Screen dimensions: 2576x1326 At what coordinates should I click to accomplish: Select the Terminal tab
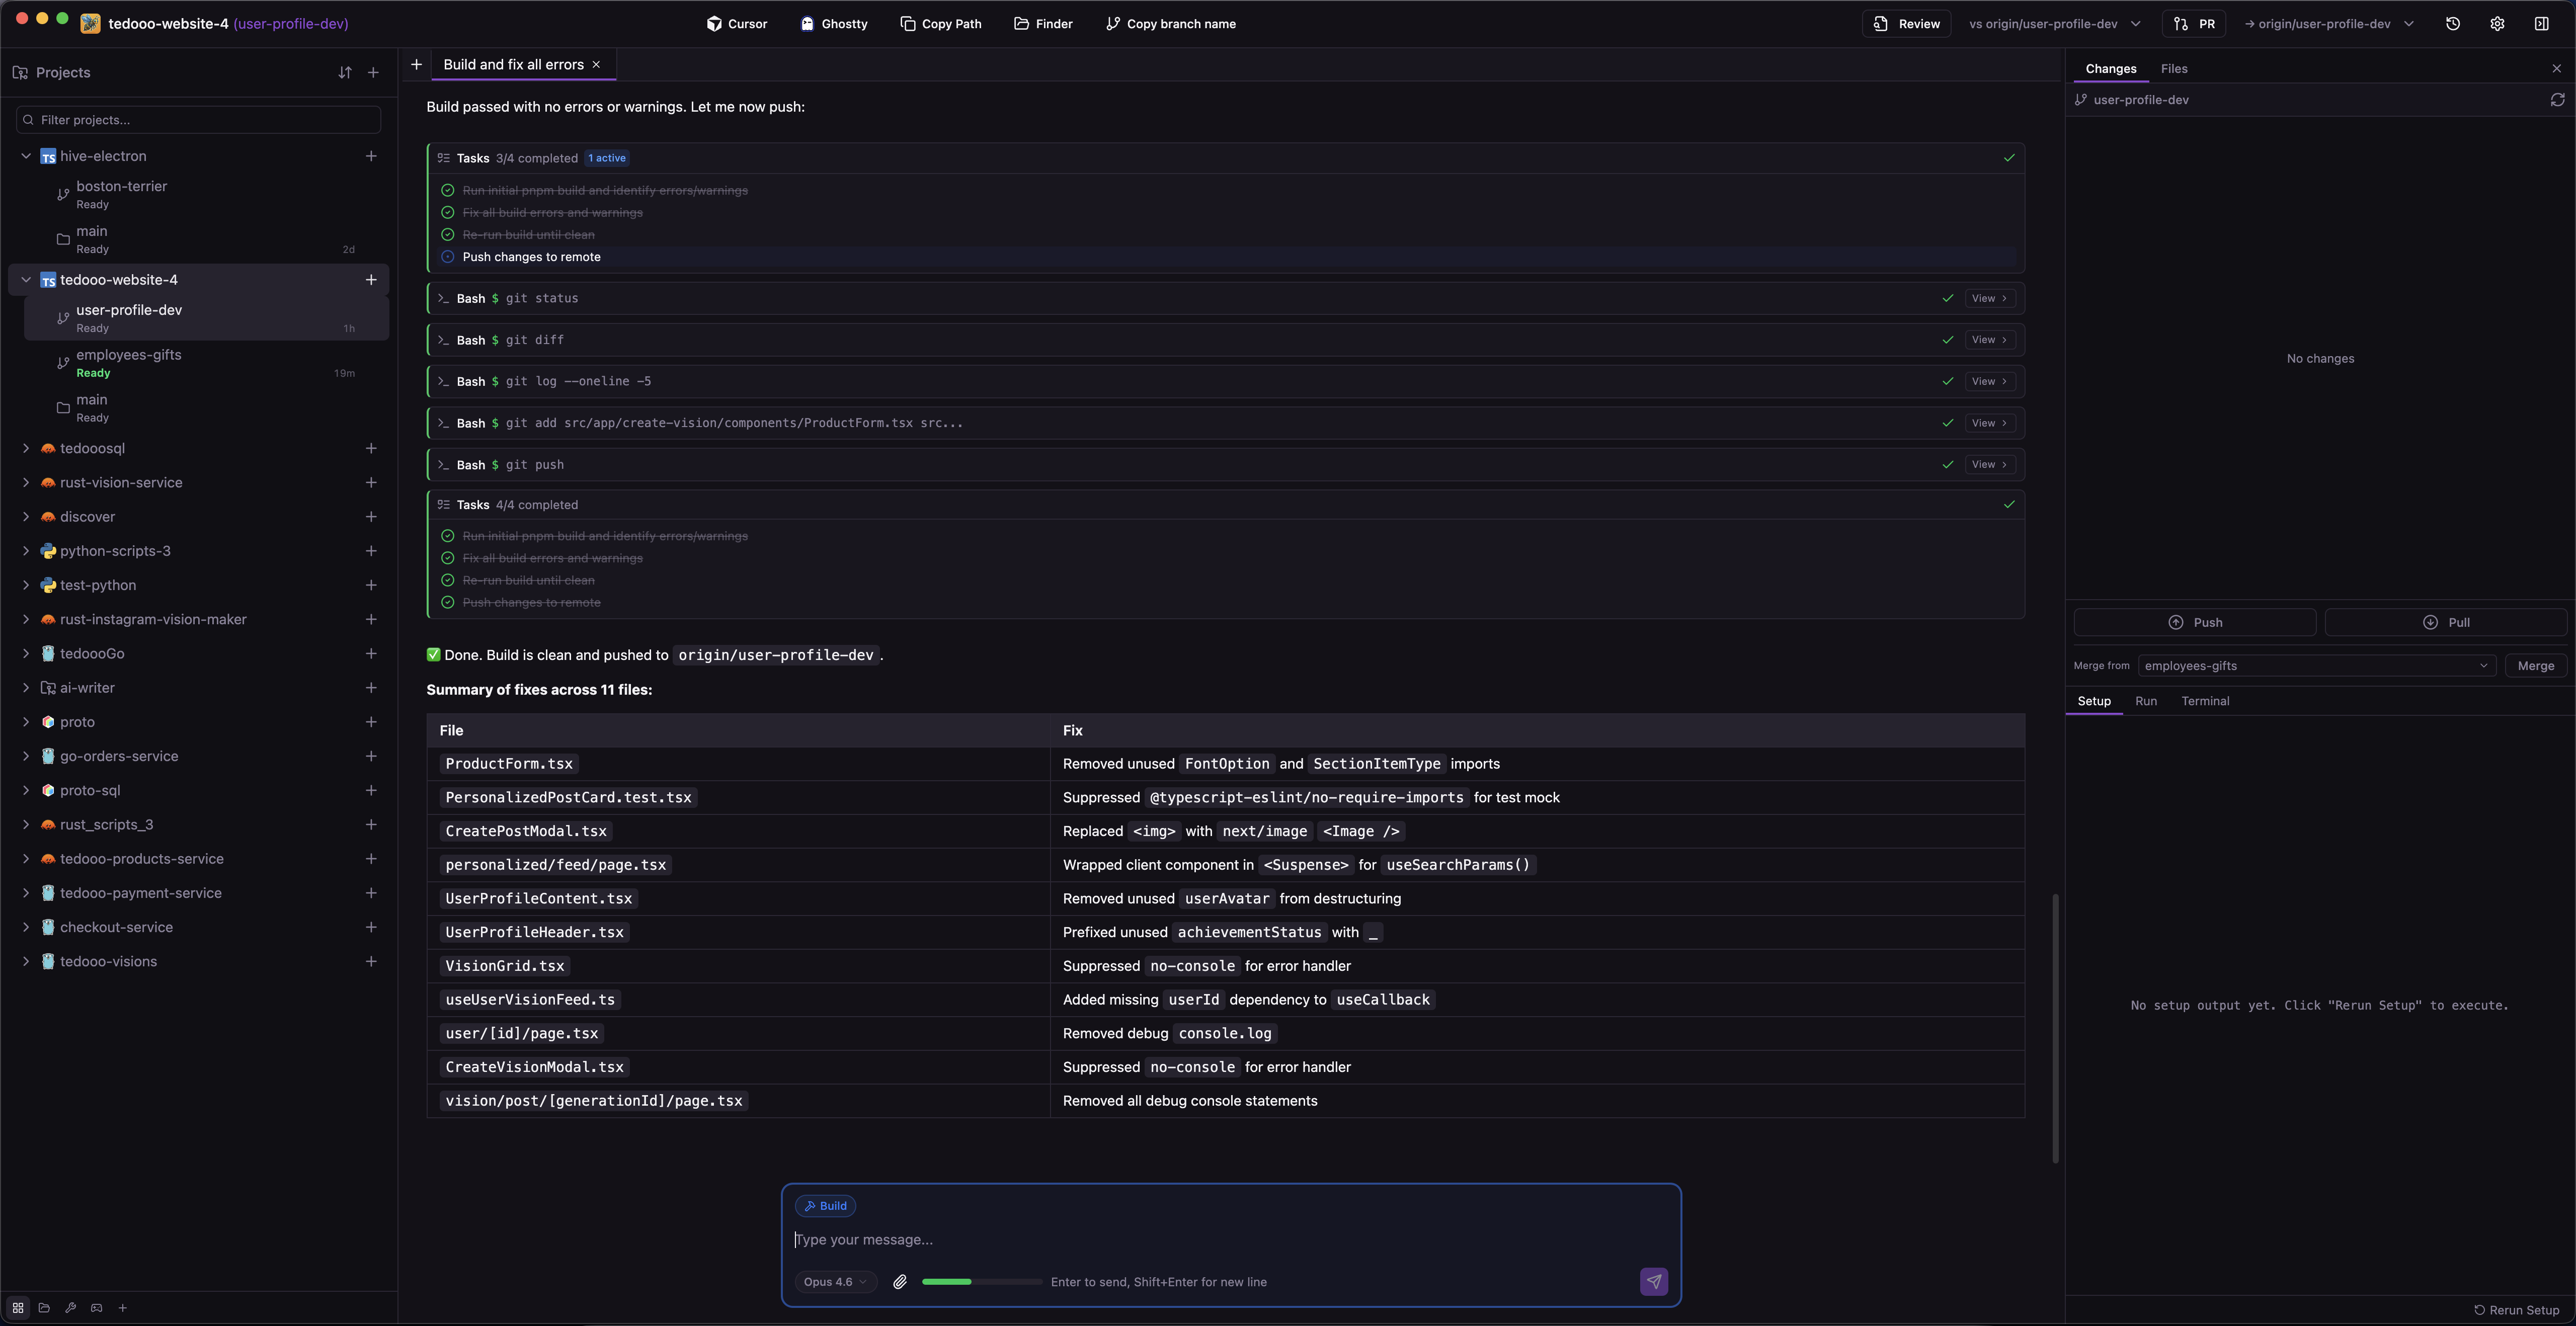[x=2204, y=701]
